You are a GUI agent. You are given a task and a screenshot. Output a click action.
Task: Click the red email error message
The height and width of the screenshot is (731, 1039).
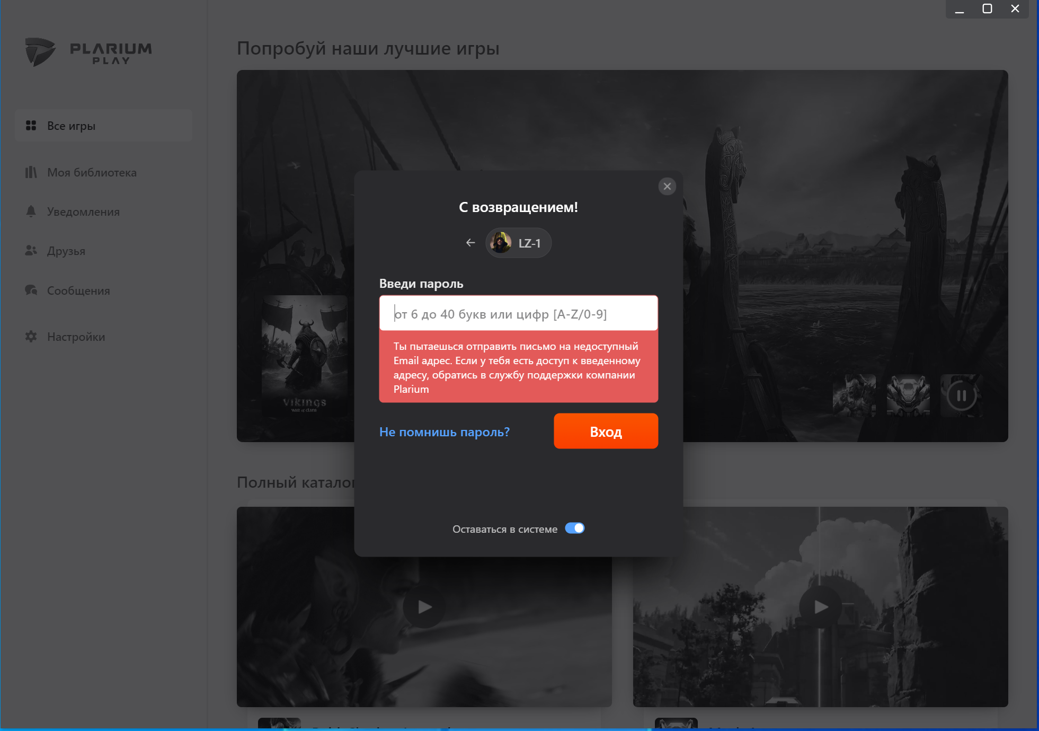click(519, 367)
